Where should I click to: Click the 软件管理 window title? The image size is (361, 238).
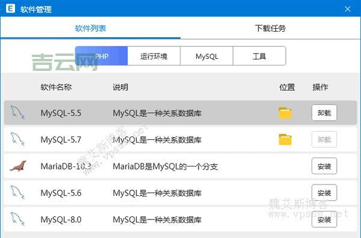[x=36, y=9]
